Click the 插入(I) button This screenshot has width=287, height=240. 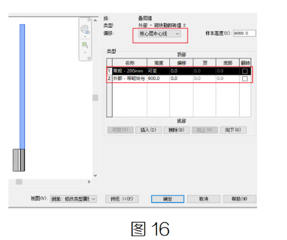(148, 130)
